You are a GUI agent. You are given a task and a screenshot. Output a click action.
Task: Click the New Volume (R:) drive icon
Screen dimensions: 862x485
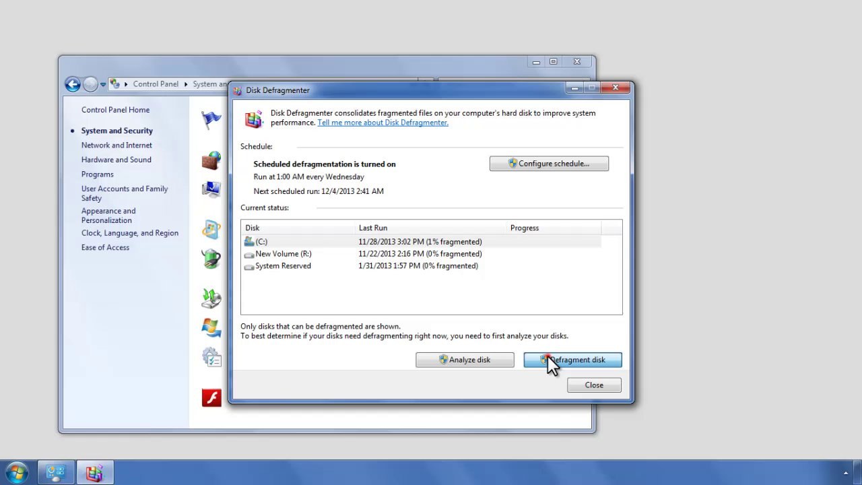[x=249, y=255]
